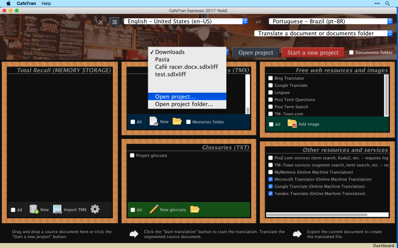This screenshot has height=248, width=398.
Task: Enable MyMemory machine translation
Action: (271, 172)
